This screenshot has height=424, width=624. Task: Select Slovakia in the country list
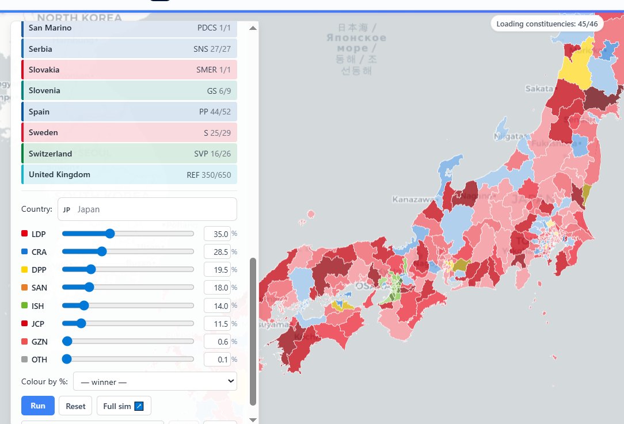[130, 70]
